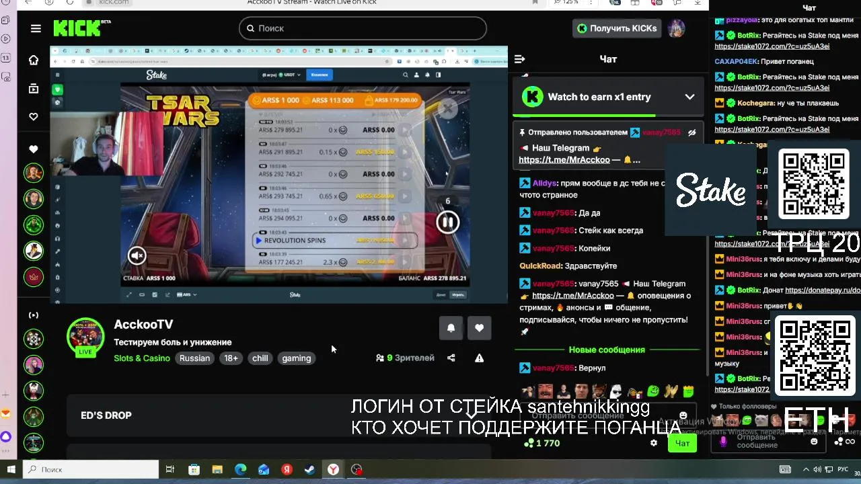Go to Home in Kick sidebar

(34, 60)
